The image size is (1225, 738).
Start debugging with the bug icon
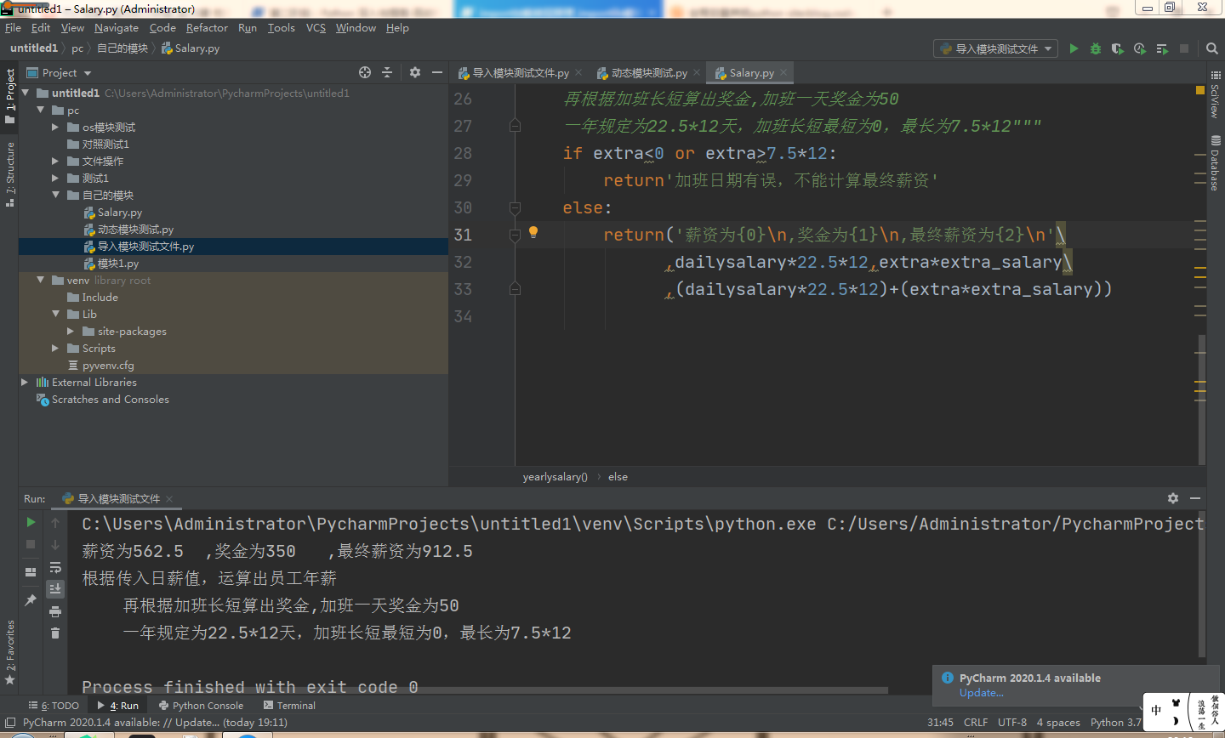point(1096,48)
